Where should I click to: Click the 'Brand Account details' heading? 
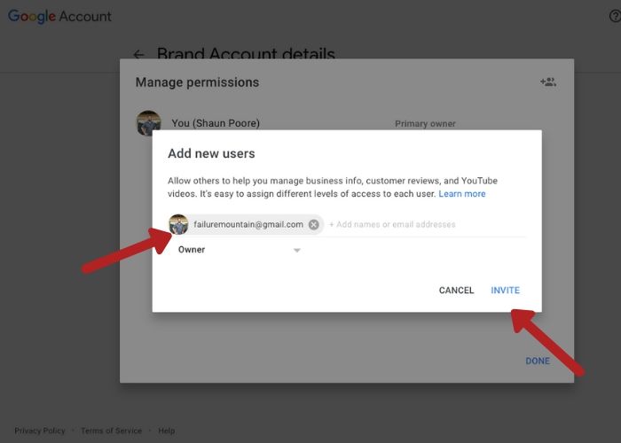click(x=246, y=53)
